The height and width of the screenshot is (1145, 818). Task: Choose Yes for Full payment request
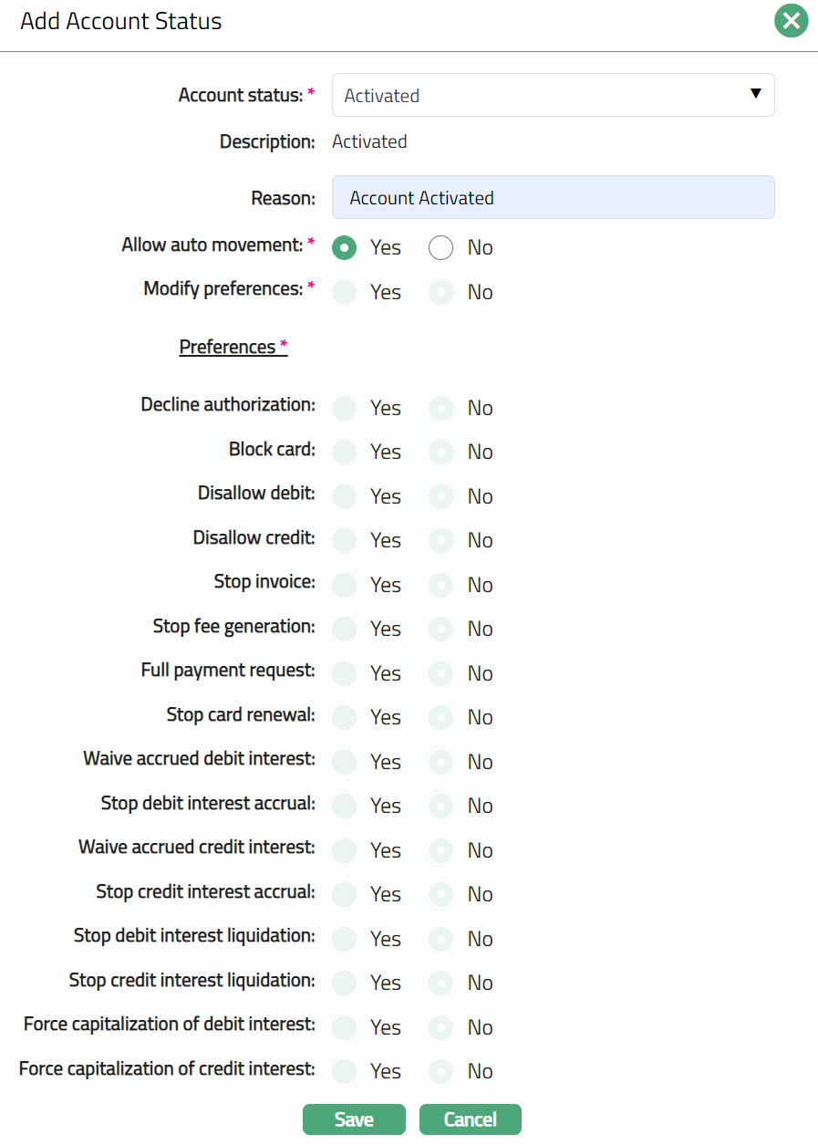345,673
